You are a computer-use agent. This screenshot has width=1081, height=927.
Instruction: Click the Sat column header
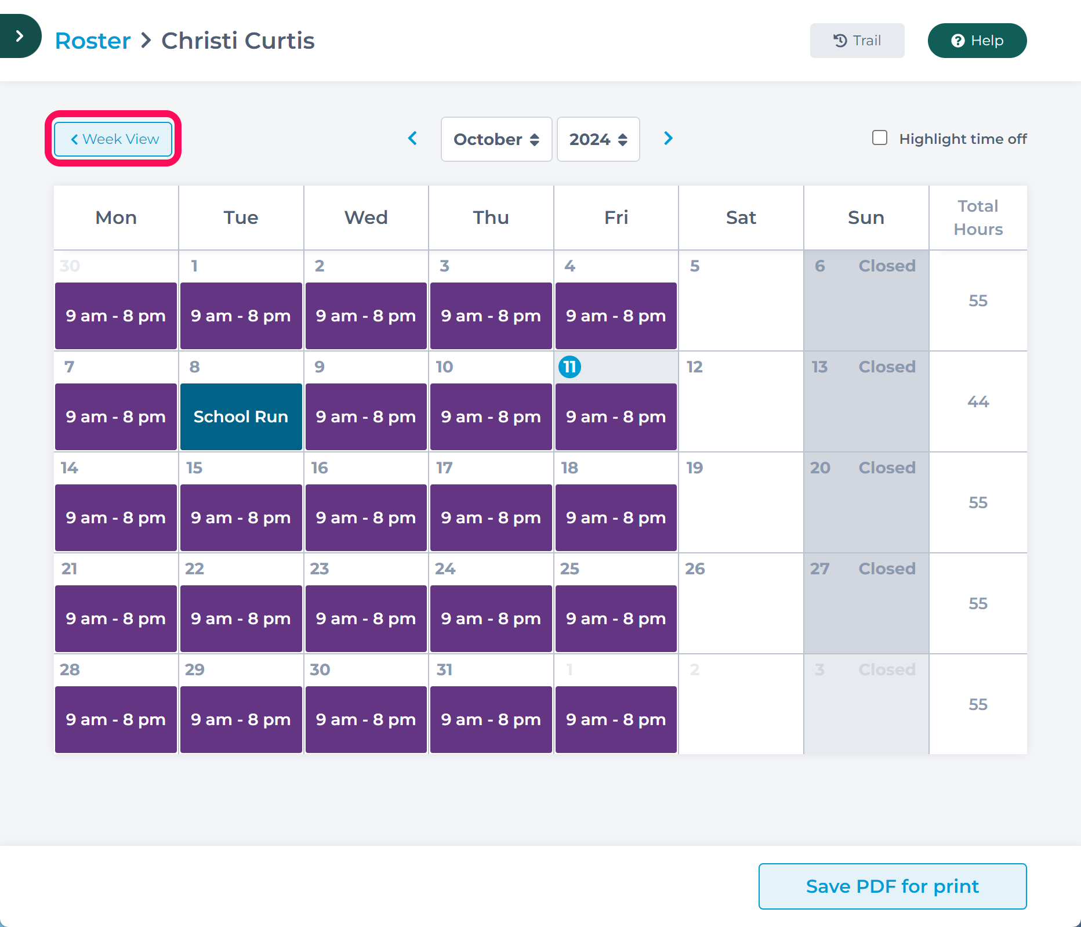[x=741, y=218]
